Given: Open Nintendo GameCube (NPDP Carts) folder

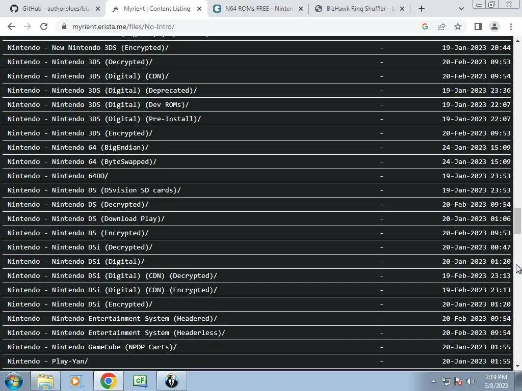Looking at the screenshot, I should pyautogui.click(x=92, y=347).
